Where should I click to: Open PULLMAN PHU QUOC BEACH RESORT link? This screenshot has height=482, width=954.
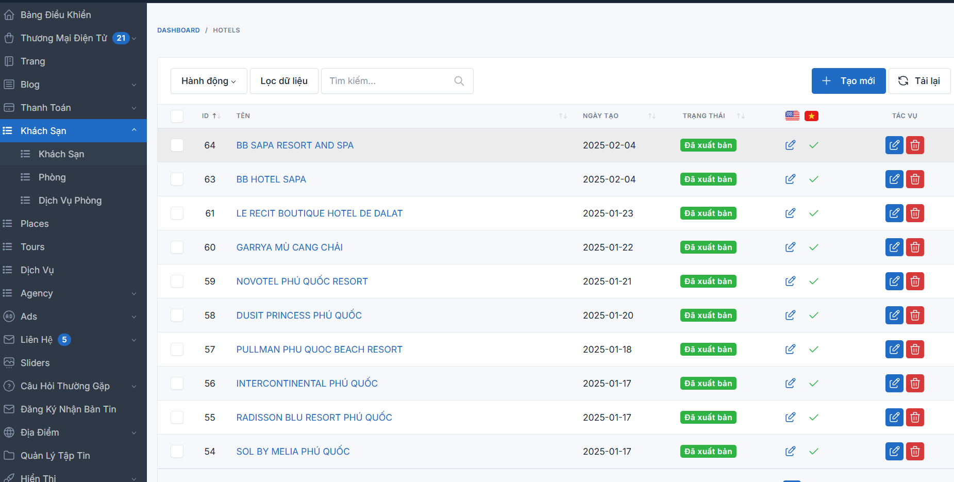pos(319,350)
